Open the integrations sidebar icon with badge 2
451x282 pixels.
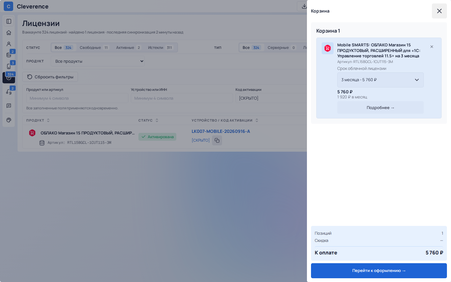click(9, 91)
